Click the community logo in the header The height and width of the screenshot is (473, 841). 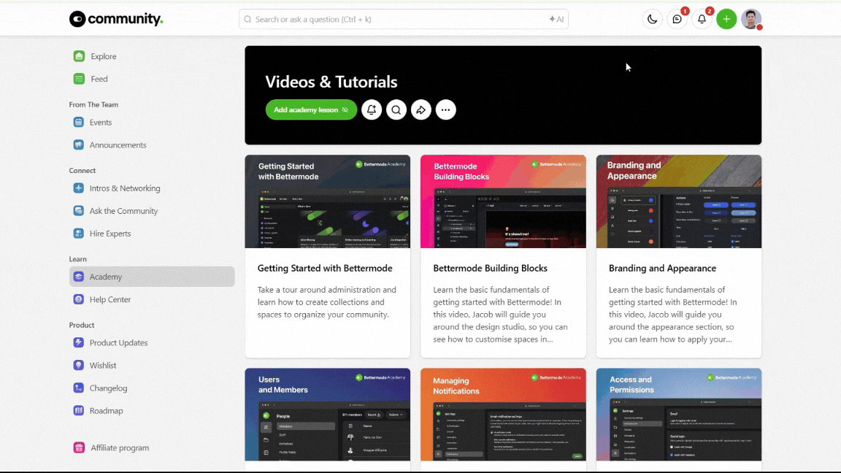116,20
